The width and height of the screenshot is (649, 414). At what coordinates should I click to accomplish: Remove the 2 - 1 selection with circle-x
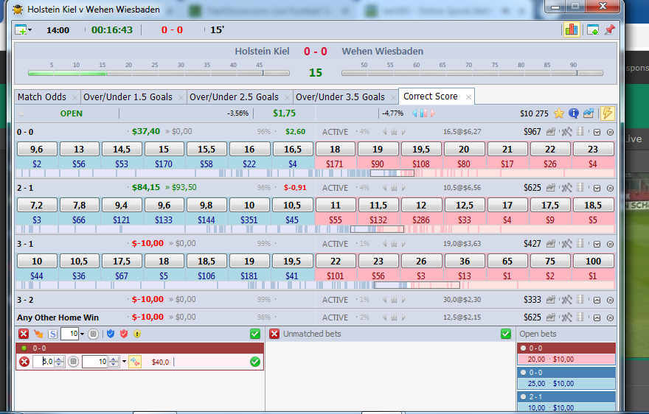tap(610, 188)
